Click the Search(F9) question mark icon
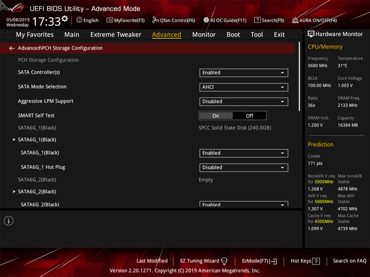Screen dimensions: 370x277 [x=257, y=20]
